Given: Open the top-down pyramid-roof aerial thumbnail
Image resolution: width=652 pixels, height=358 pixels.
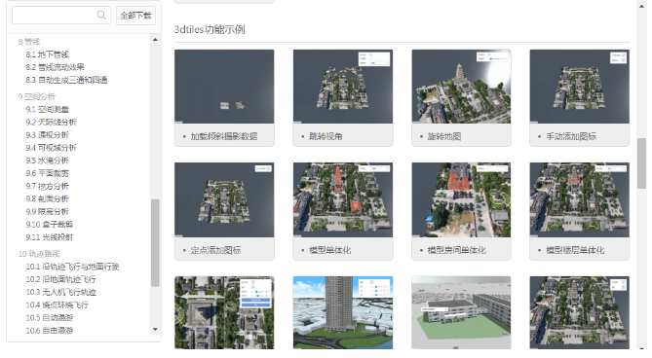Looking at the screenshot, I should tap(224, 313).
